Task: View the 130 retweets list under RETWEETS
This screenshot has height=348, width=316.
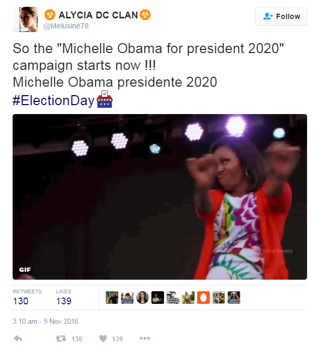Action: [x=21, y=301]
